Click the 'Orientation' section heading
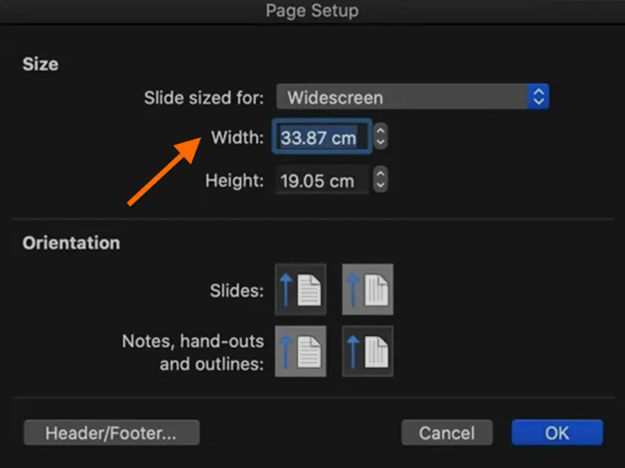This screenshot has height=468, width=625. 71,243
